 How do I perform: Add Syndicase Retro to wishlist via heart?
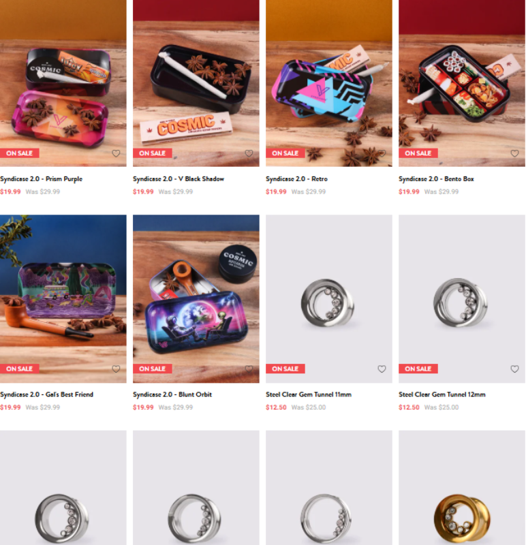point(382,153)
